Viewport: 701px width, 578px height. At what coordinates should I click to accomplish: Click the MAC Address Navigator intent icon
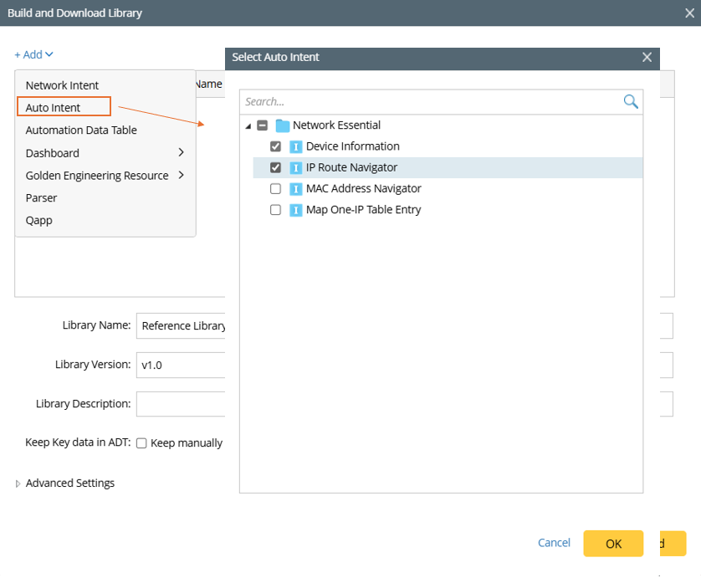(295, 189)
